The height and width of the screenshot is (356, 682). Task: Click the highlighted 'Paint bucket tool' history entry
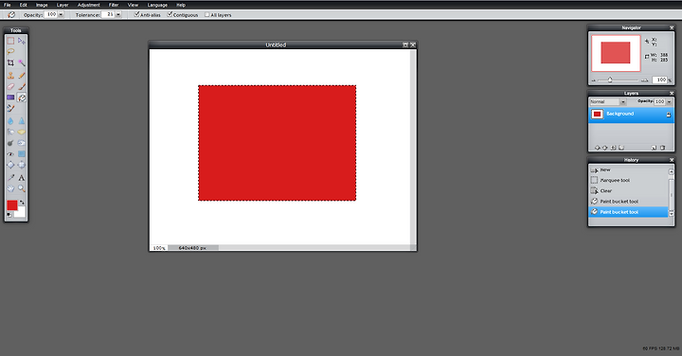[x=629, y=212]
